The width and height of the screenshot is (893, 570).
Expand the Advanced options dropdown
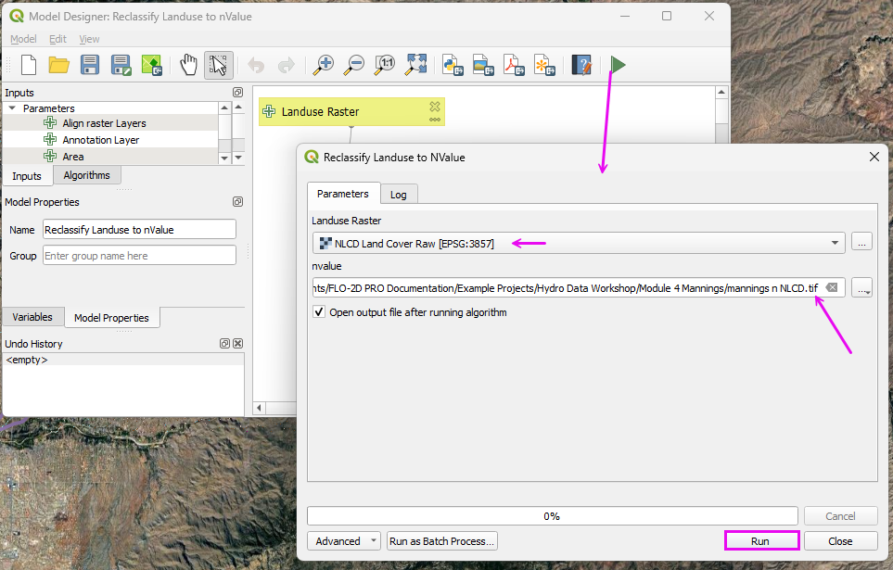pos(345,541)
